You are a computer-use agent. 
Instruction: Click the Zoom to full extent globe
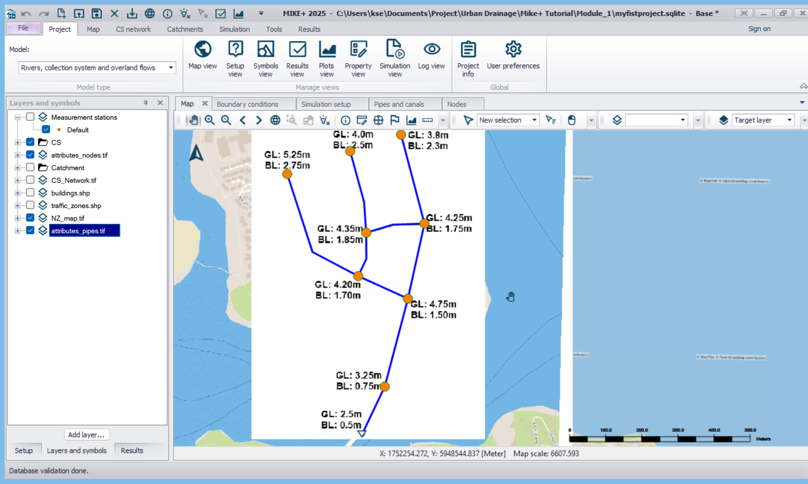(x=275, y=120)
